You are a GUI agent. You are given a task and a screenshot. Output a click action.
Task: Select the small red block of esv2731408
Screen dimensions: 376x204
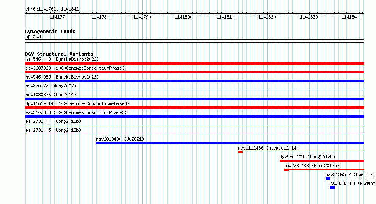pyautogui.click(x=286, y=170)
